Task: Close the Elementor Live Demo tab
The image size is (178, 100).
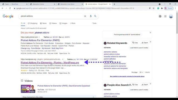Action: tap(82, 4)
